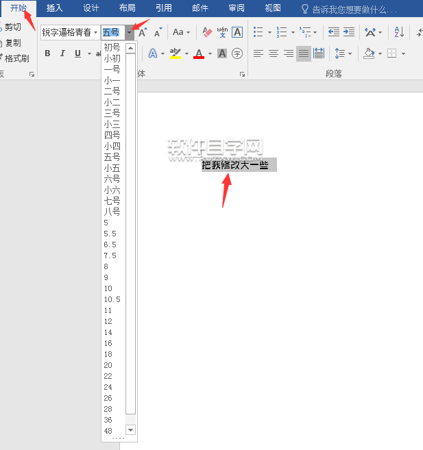Screen dimensions: 423x450
Task: Open the font name dropdown arrow
Action: [x=95, y=32]
